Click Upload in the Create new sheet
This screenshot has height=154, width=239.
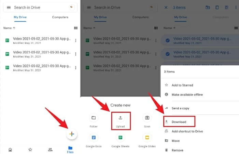click(x=120, y=120)
